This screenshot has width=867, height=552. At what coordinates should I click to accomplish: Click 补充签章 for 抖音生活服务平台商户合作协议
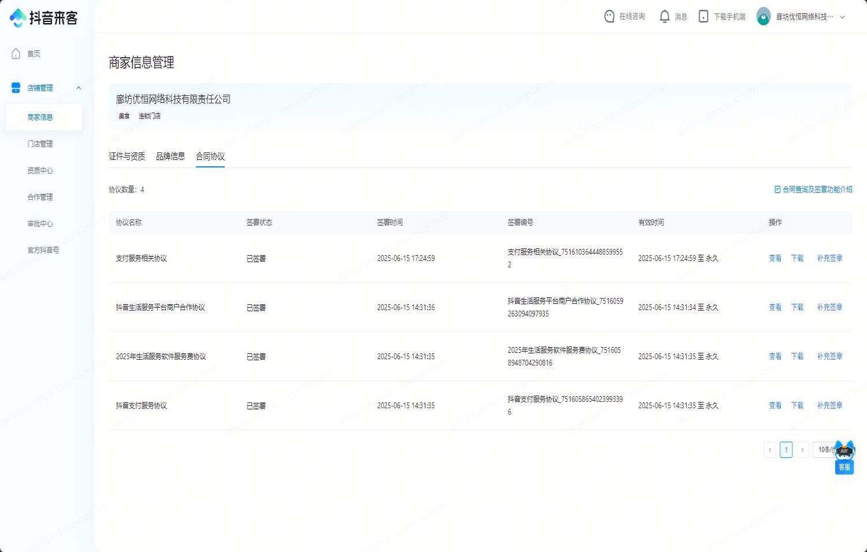829,307
